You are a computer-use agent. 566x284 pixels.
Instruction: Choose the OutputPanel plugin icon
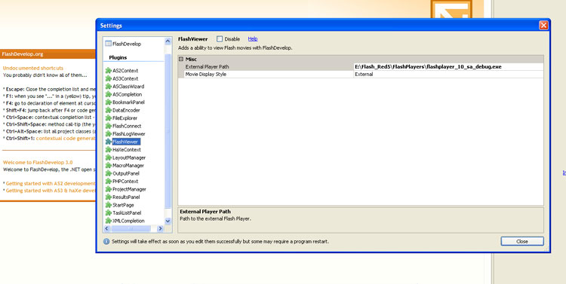[x=108, y=173]
